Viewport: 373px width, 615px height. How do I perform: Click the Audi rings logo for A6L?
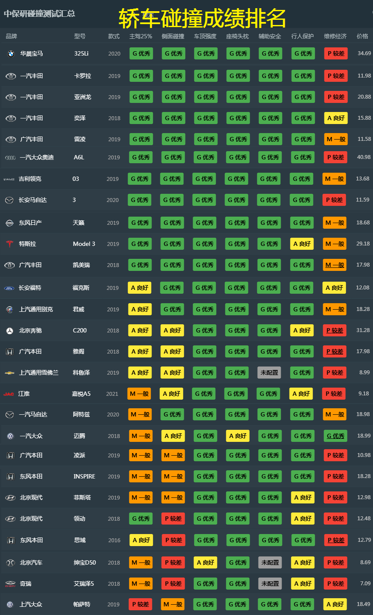coord(10,158)
